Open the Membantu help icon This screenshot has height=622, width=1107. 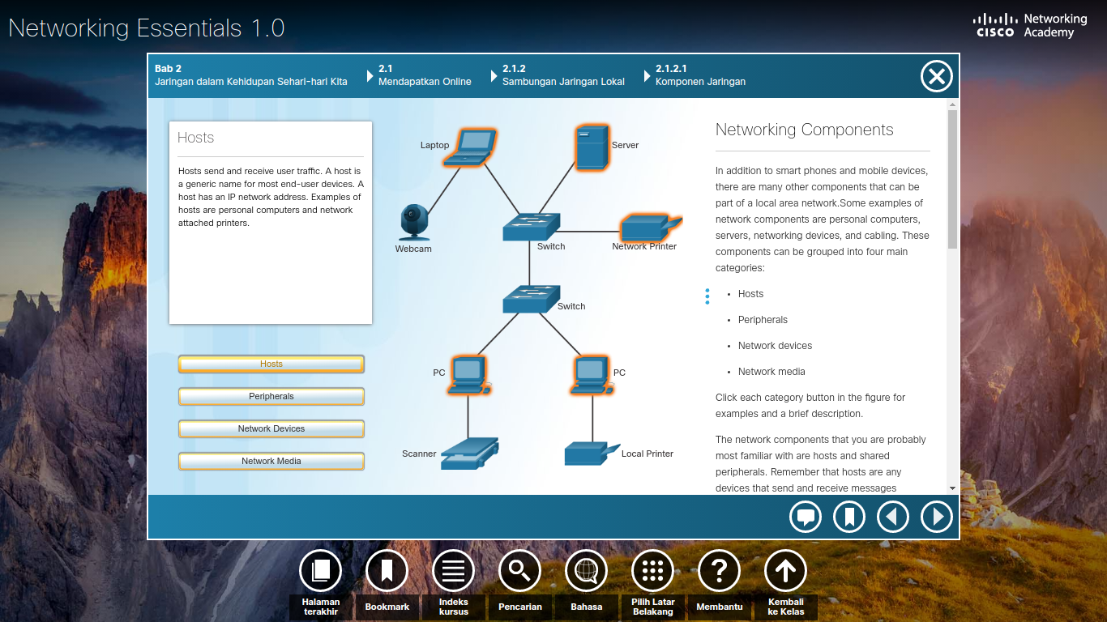click(x=719, y=569)
